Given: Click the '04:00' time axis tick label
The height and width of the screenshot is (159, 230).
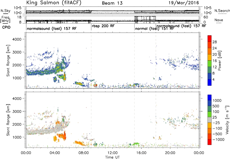Looking at the screenshot, I should point(55,153).
